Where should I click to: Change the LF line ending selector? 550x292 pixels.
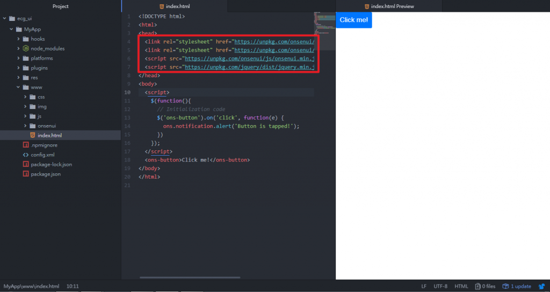tap(424, 287)
